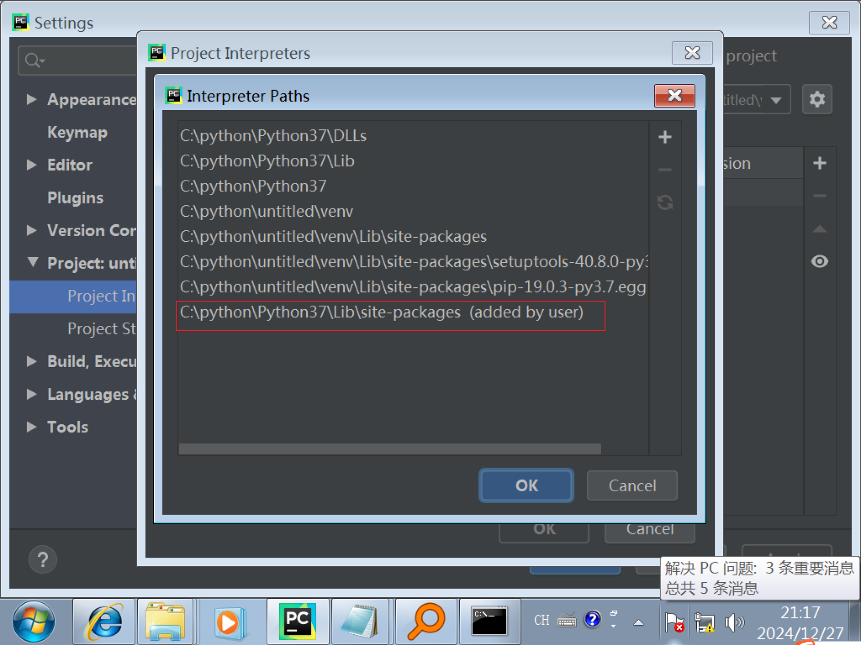
Task: Select path C:\python\untitled\venv
Action: pyautogui.click(x=413, y=211)
